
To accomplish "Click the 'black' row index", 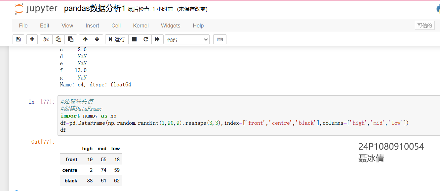I will (71, 181).
